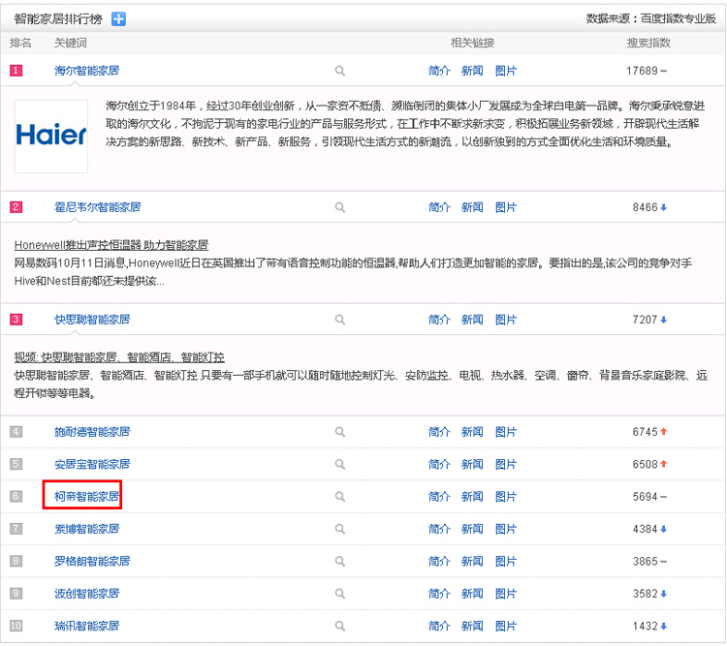The image size is (727, 646).
Task: Click 图片 in the 快思聪智能家居 row
Action: point(506,320)
